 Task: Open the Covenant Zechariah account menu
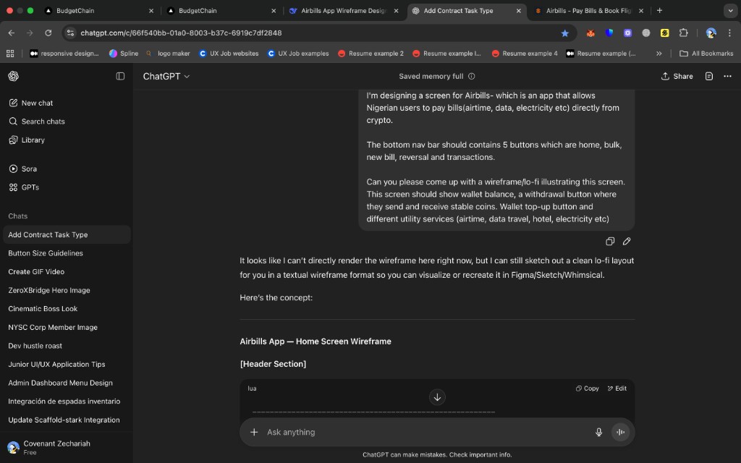[x=67, y=447]
